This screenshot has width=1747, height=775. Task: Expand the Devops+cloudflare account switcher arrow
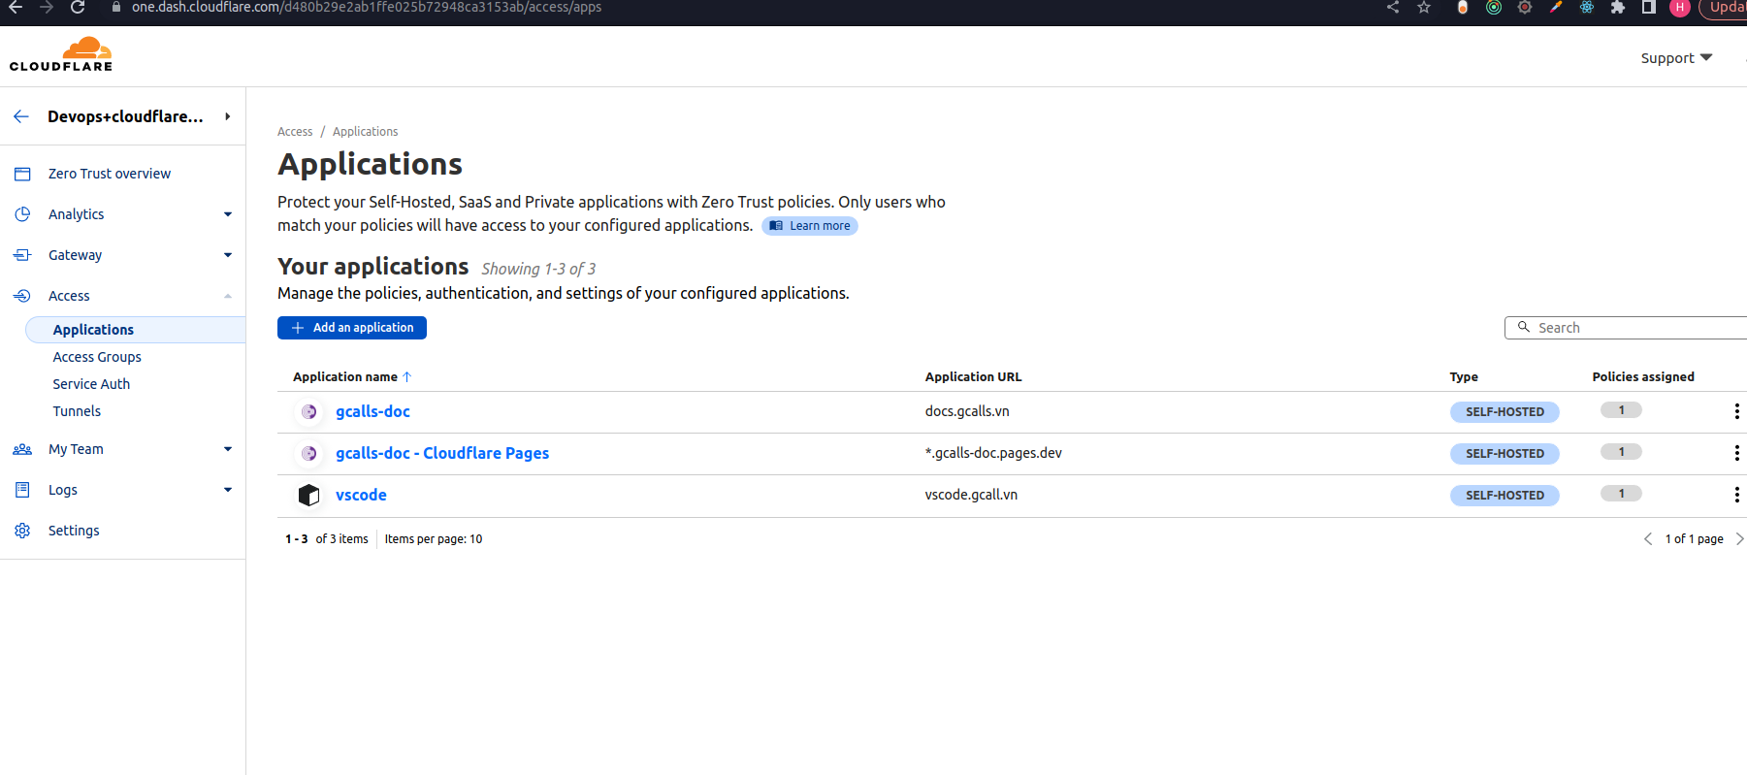coord(228,116)
